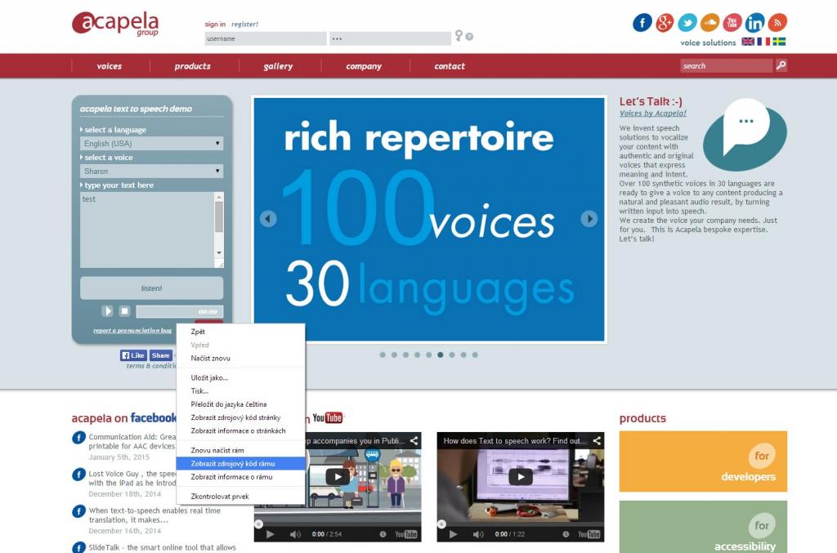
Task: Click the Google Plus icon
Action: (665, 23)
